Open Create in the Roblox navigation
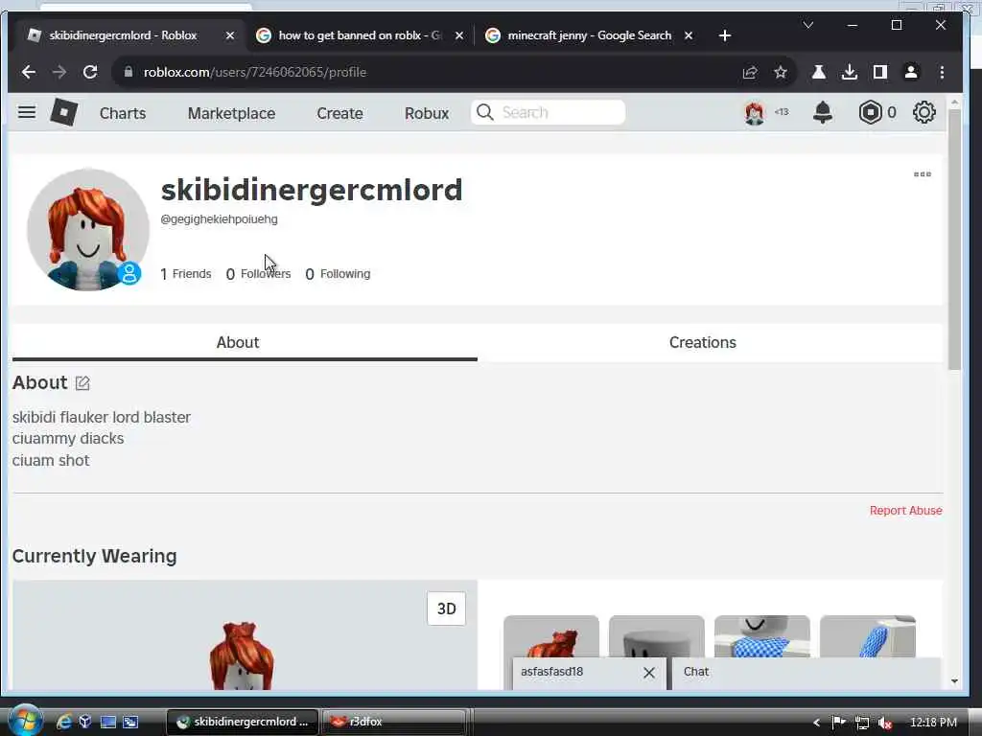Viewport: 982px width, 736px height. [340, 113]
